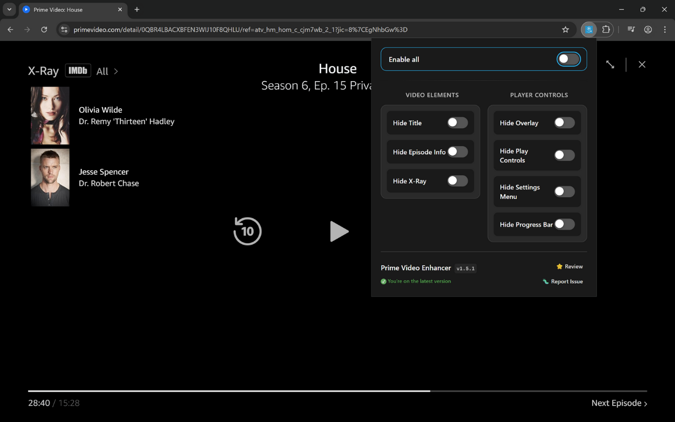
Task: Click the PLAYER CONTROLS heading
Action: coord(539,95)
